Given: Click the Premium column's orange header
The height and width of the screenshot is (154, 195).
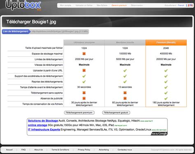Looking at the screenshot, I should tap(166, 42).
